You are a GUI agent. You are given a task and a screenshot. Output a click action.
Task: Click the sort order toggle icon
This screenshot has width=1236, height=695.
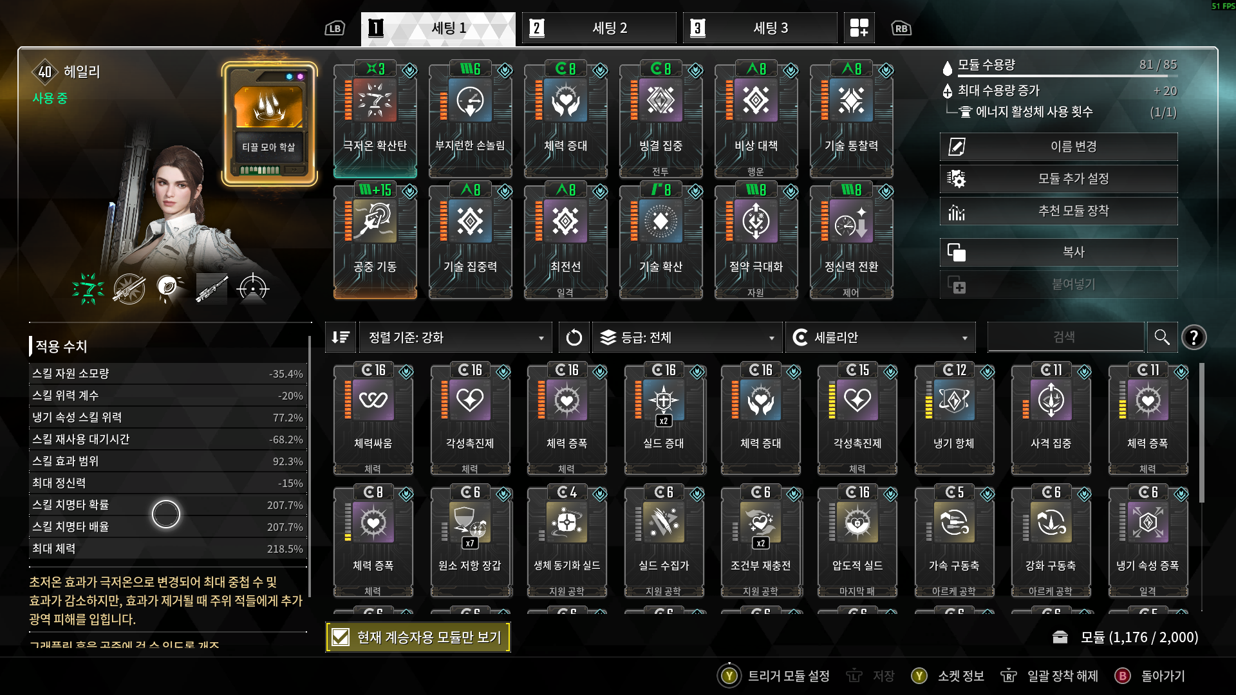click(341, 337)
